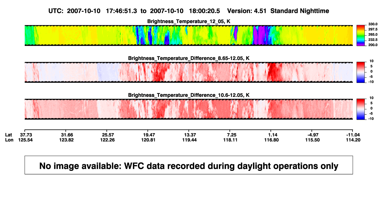Click the 330.0 colorbar label

pyautogui.click(x=372, y=24)
